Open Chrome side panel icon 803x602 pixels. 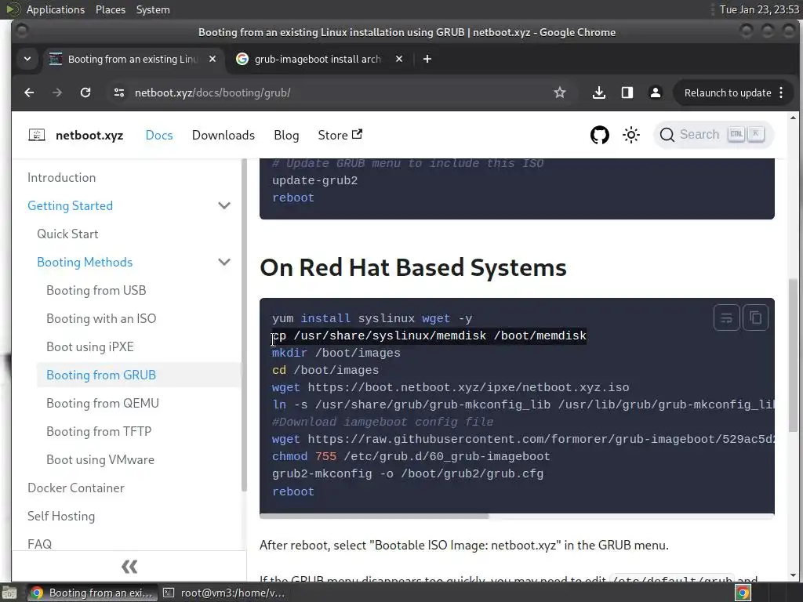click(x=627, y=92)
